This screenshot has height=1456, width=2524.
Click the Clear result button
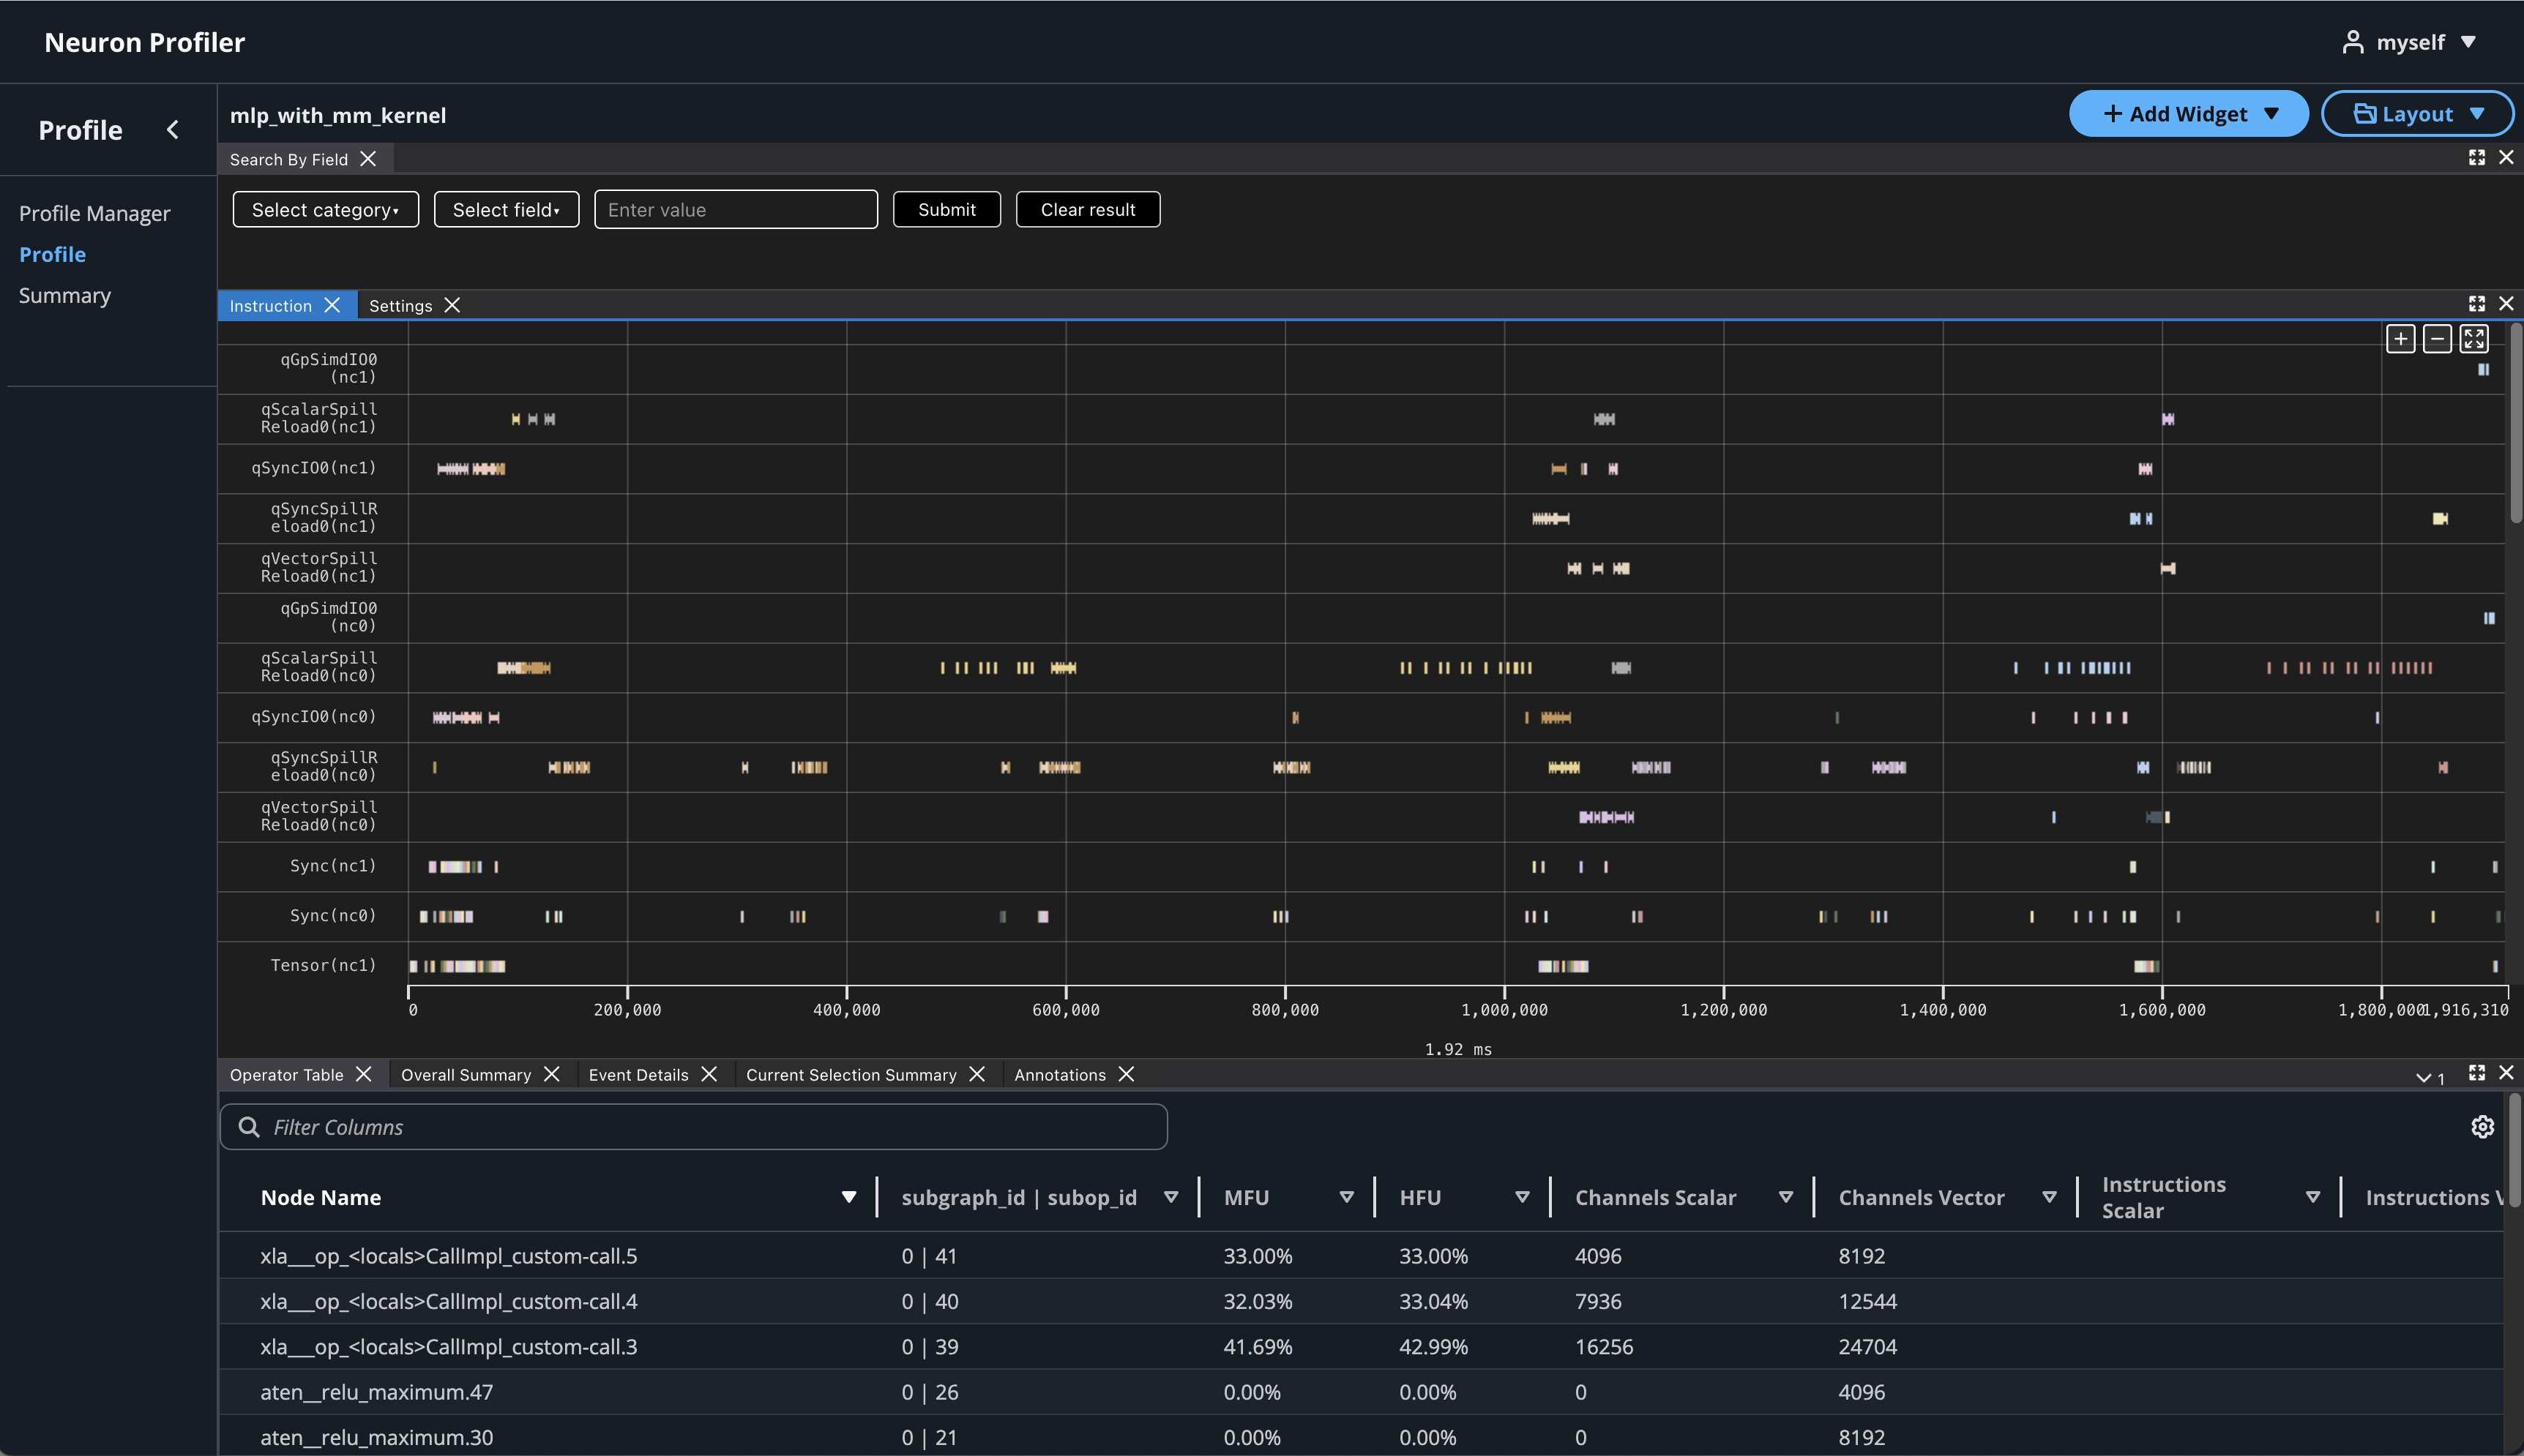[1088, 210]
